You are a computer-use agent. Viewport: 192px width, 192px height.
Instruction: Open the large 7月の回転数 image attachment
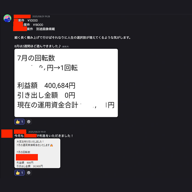coord(66,83)
